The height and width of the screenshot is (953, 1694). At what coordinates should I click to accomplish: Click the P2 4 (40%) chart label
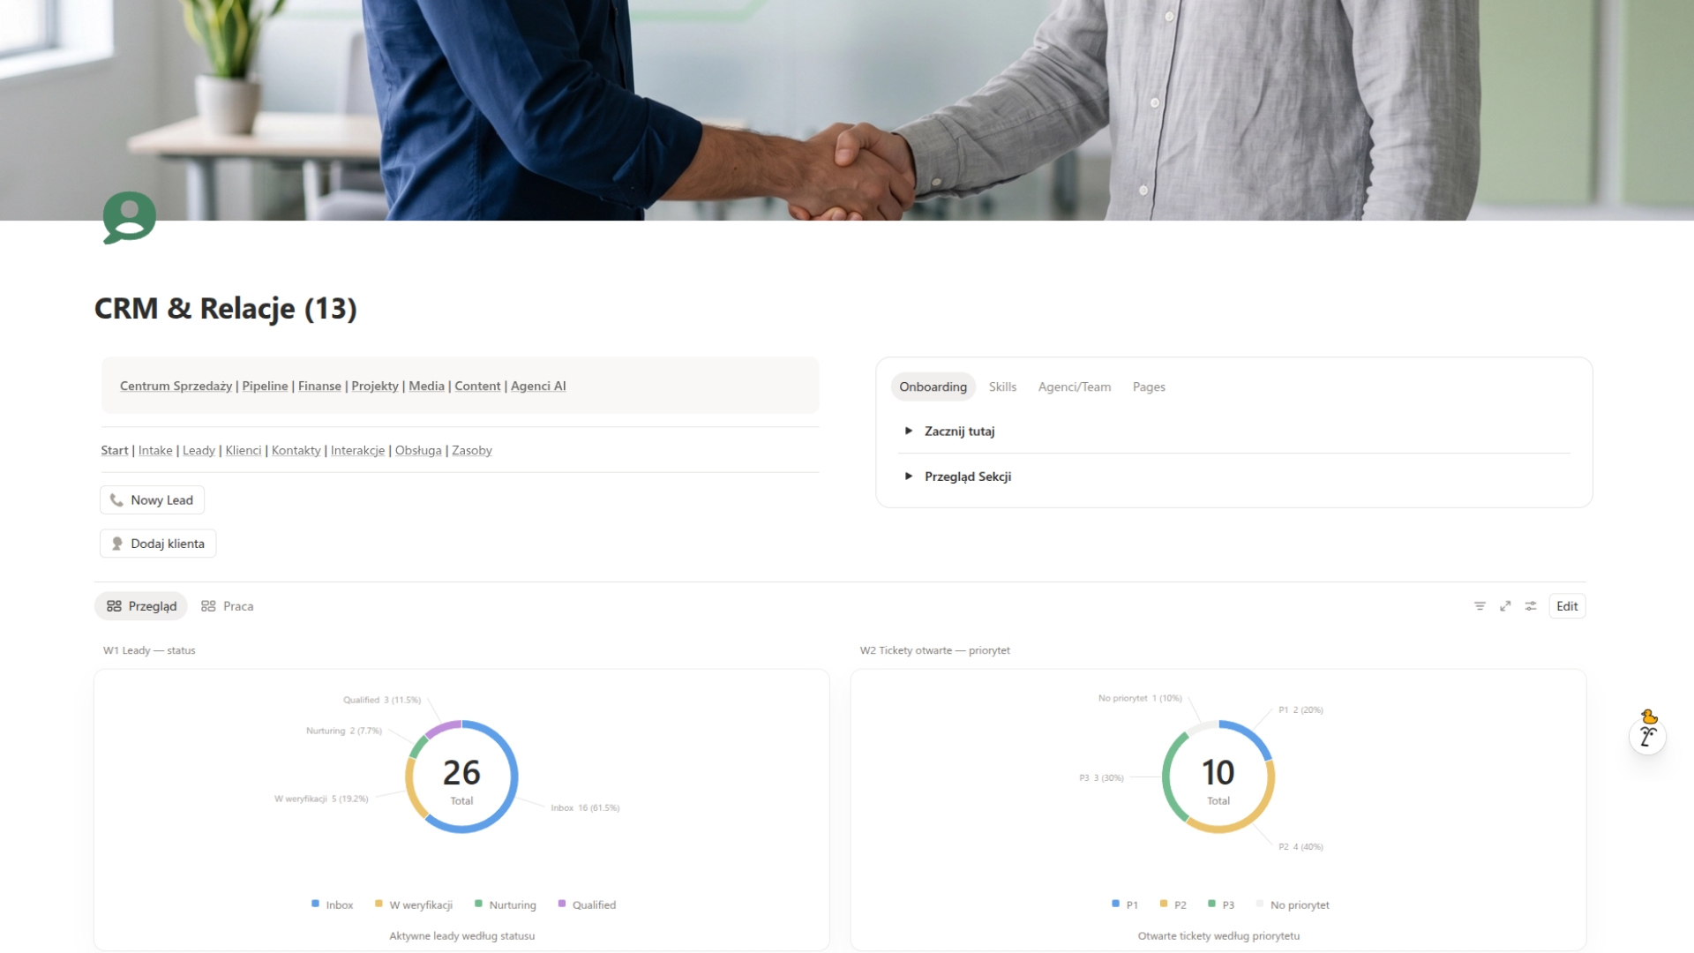pos(1300,846)
